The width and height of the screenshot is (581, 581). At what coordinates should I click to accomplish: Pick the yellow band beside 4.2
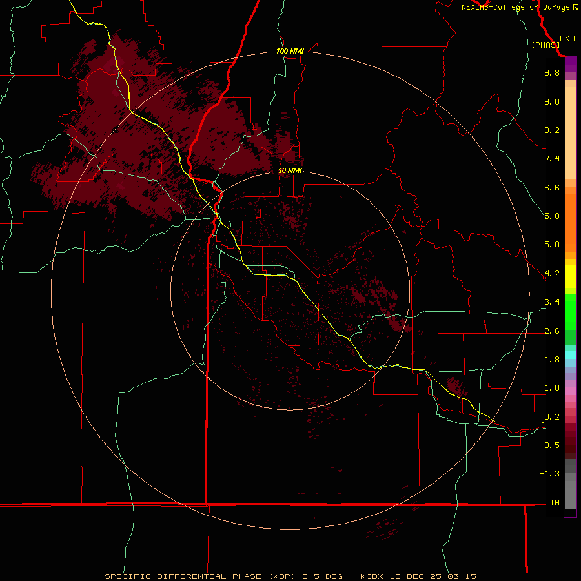[x=570, y=276]
